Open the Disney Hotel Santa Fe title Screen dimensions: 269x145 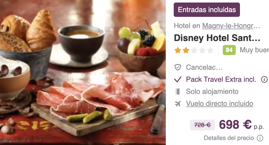tap(217, 38)
